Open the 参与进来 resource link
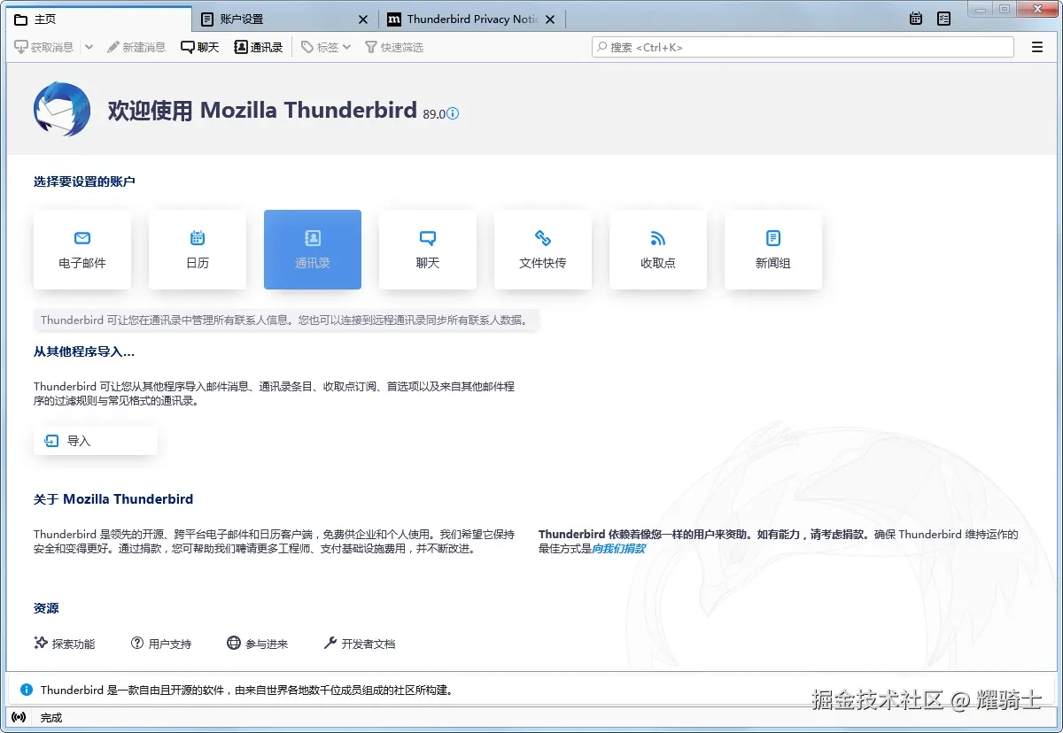 (x=258, y=644)
